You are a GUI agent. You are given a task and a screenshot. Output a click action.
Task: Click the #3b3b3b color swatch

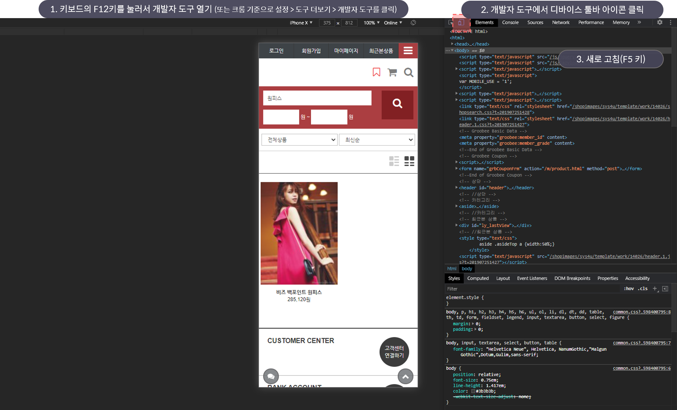(473, 391)
